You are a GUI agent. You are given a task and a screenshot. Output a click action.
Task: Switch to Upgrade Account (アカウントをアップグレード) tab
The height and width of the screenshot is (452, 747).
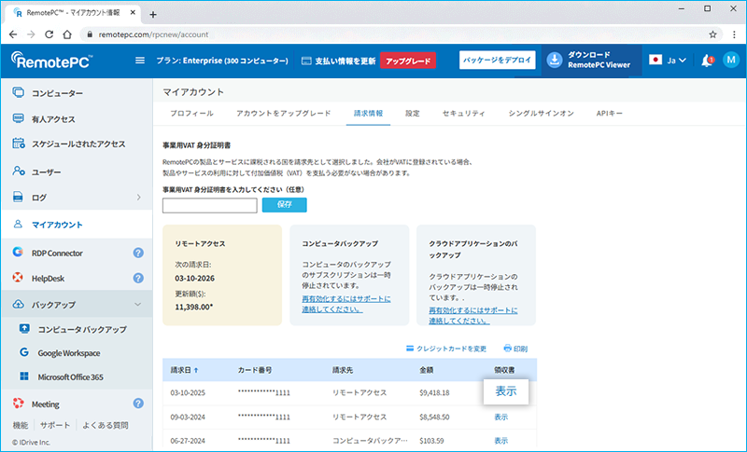click(x=284, y=113)
